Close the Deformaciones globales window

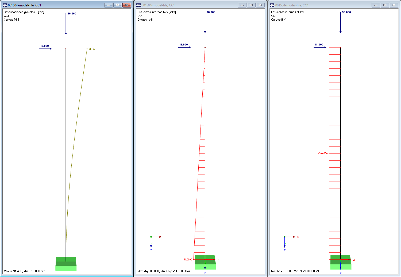point(126,5)
